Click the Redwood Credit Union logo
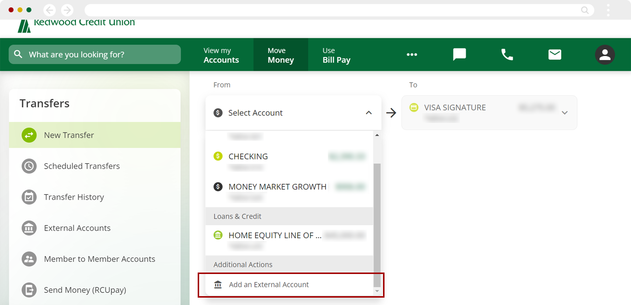The height and width of the screenshot is (305, 631). (76, 26)
